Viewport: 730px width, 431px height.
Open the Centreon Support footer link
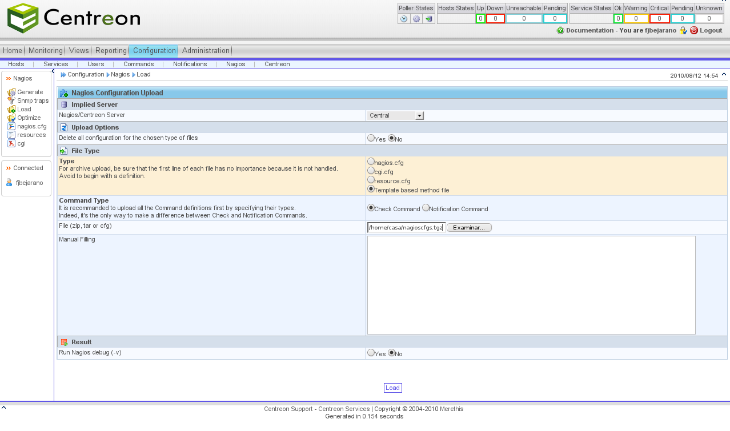(x=288, y=409)
